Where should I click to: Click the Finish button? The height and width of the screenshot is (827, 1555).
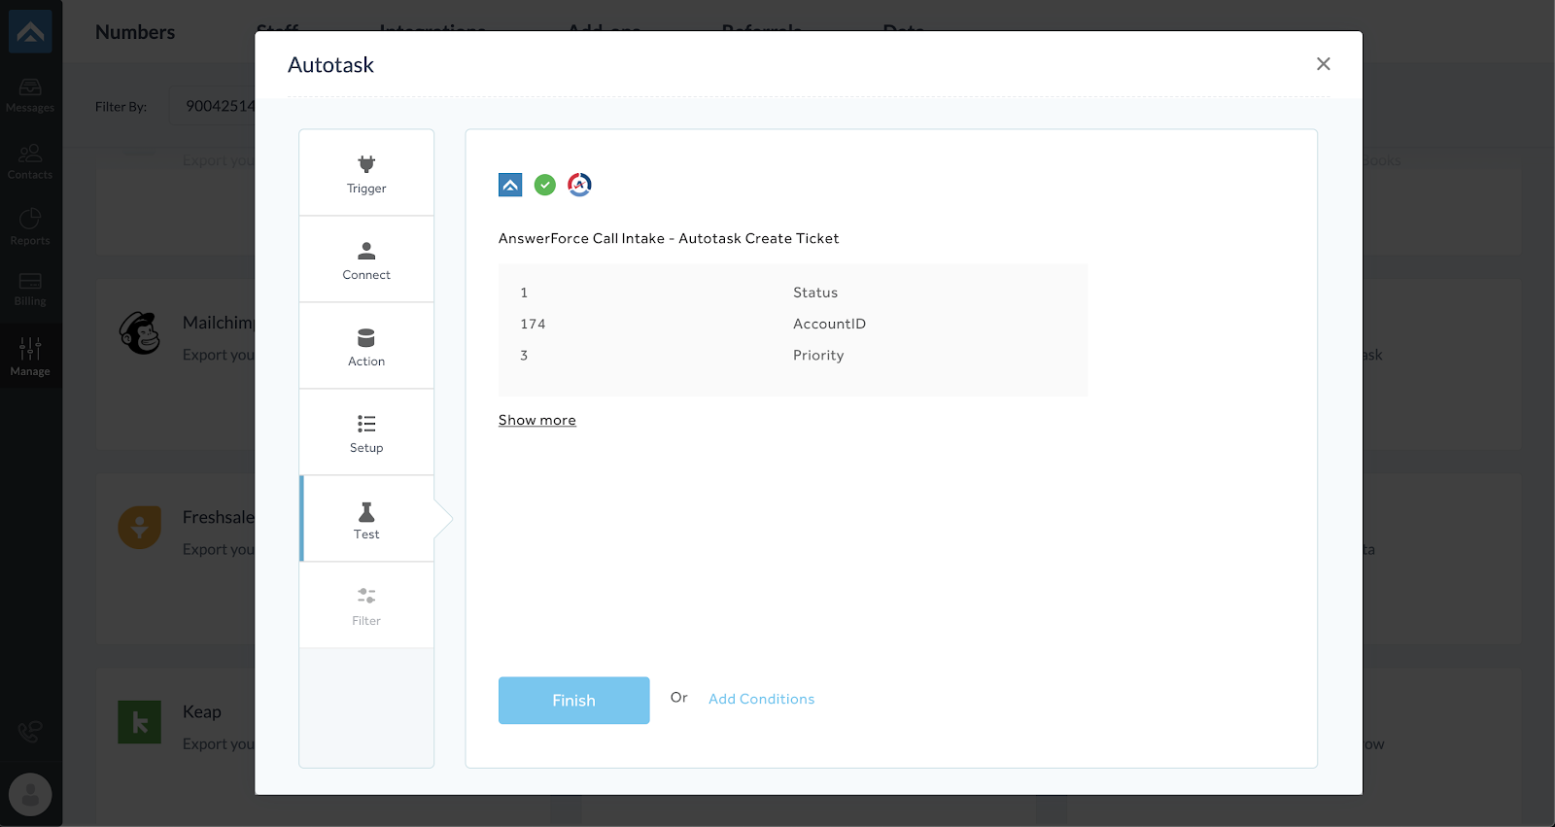click(573, 700)
